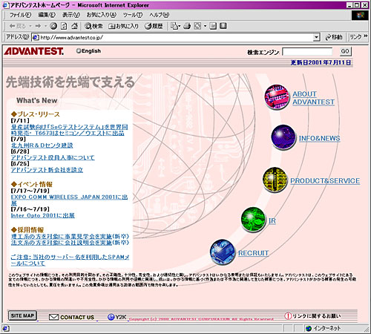This screenshot has width=371, height=334.
Task: Open the address bar URL dropdown
Action: (316, 37)
